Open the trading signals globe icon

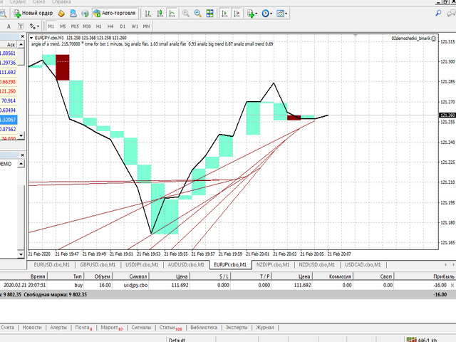pos(85,14)
